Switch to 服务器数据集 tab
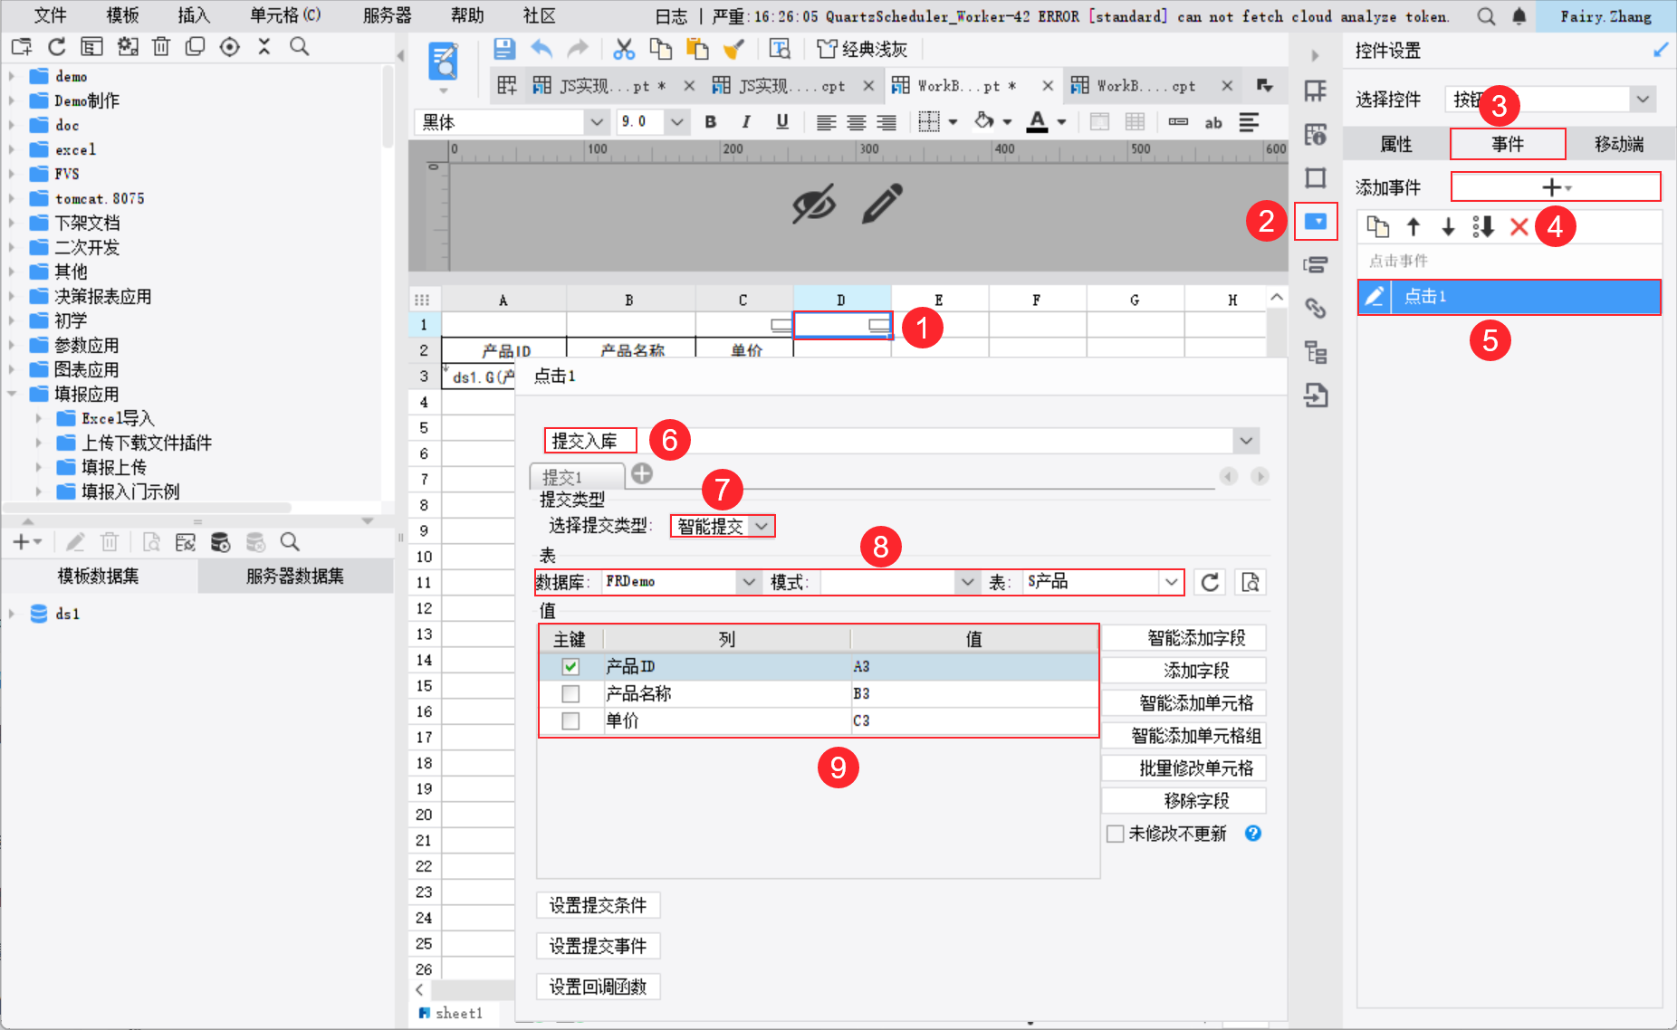This screenshot has width=1677, height=1030. click(295, 577)
